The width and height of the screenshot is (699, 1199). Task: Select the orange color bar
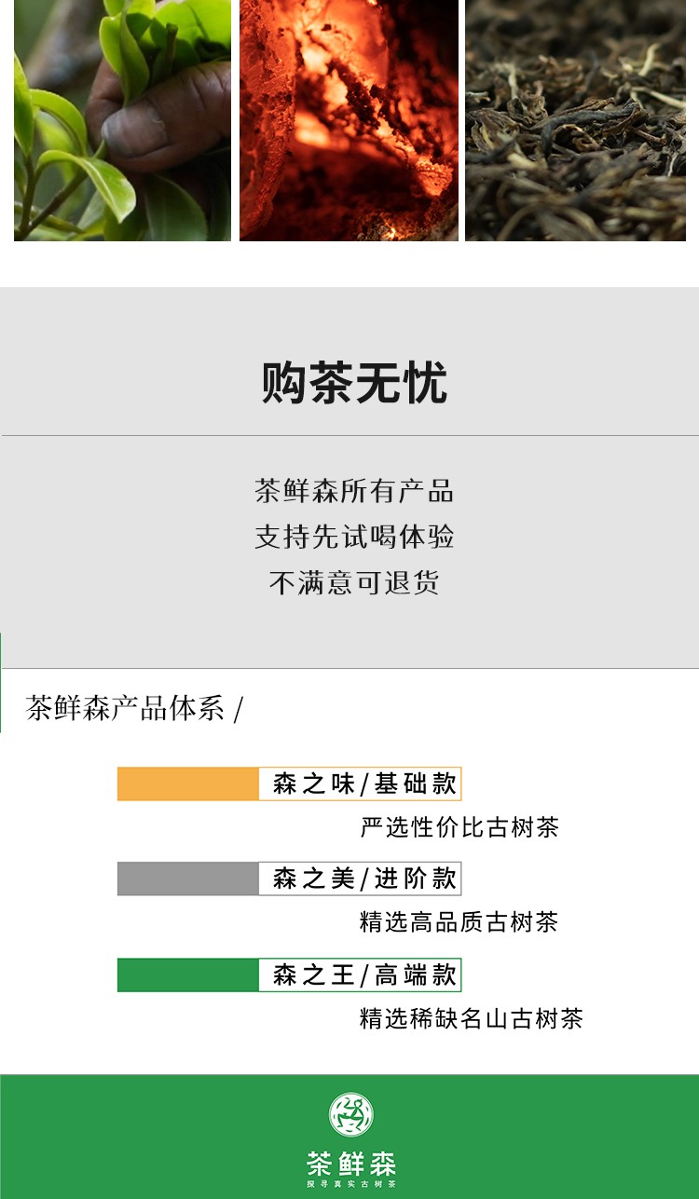[187, 783]
